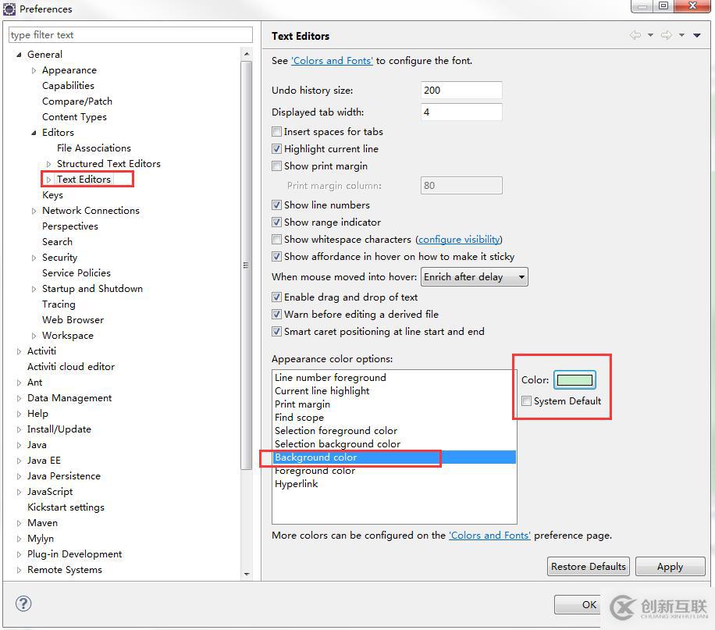Screen dimensions: 715x630
Task: Toggle Insert spaces for tabs checkbox
Action: [276, 132]
